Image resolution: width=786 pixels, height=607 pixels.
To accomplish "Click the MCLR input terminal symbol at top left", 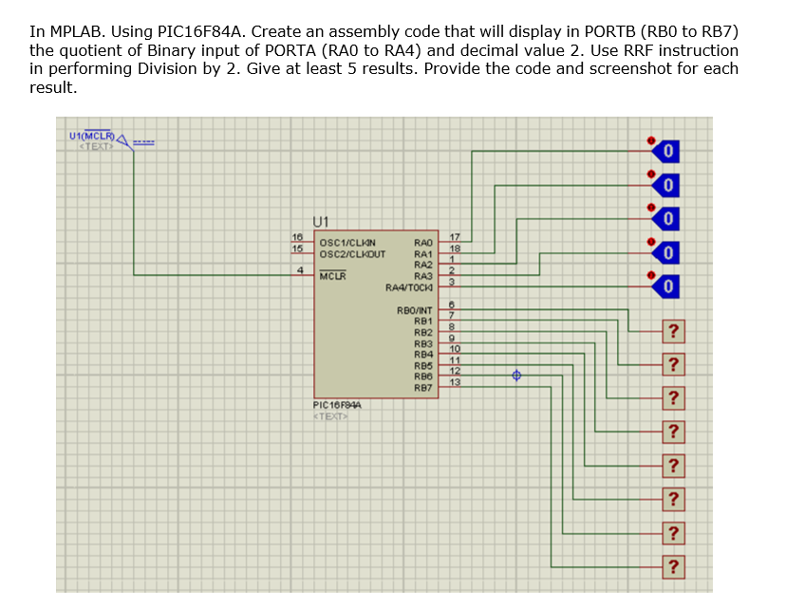I will (120, 140).
